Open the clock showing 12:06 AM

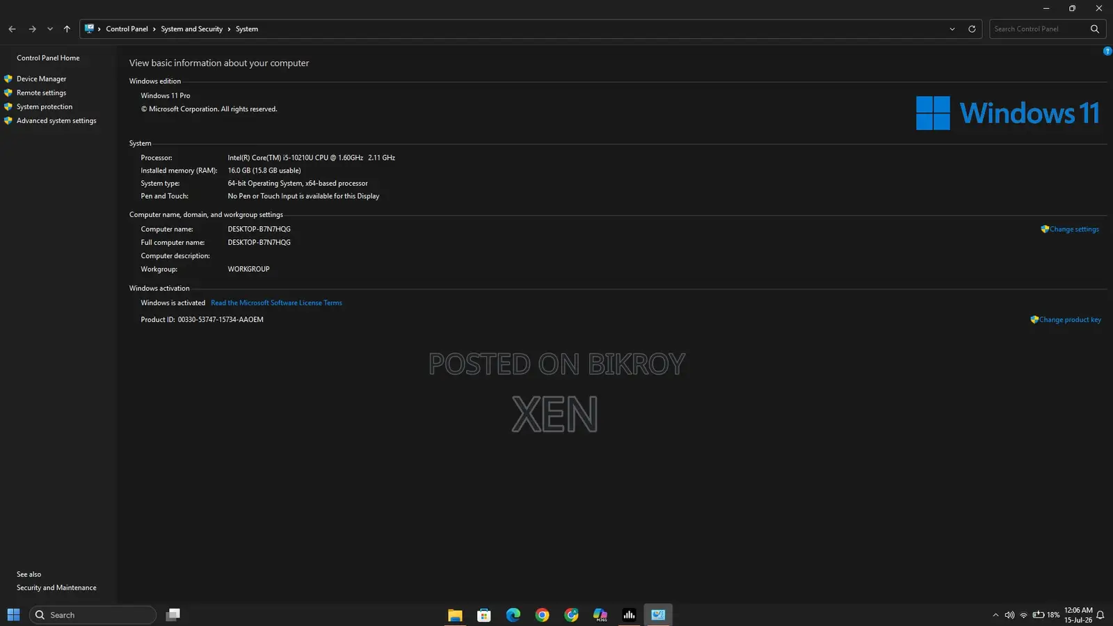[x=1078, y=615]
